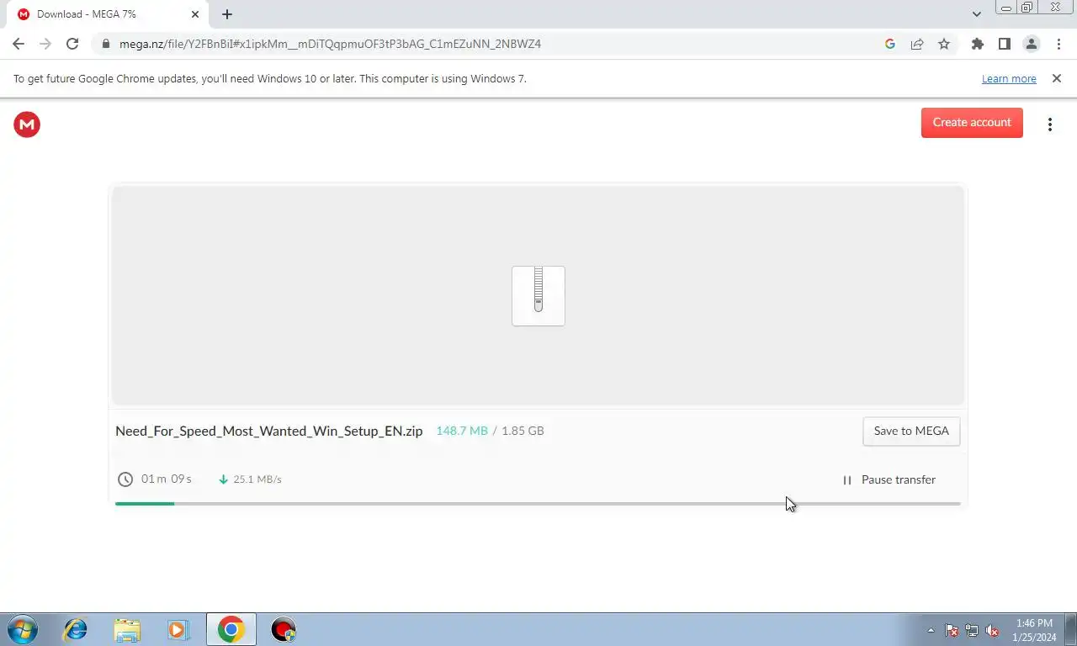Screen dimensions: 1077x646
Task: Open Chrome three-dot menu
Action: [x=1058, y=44]
